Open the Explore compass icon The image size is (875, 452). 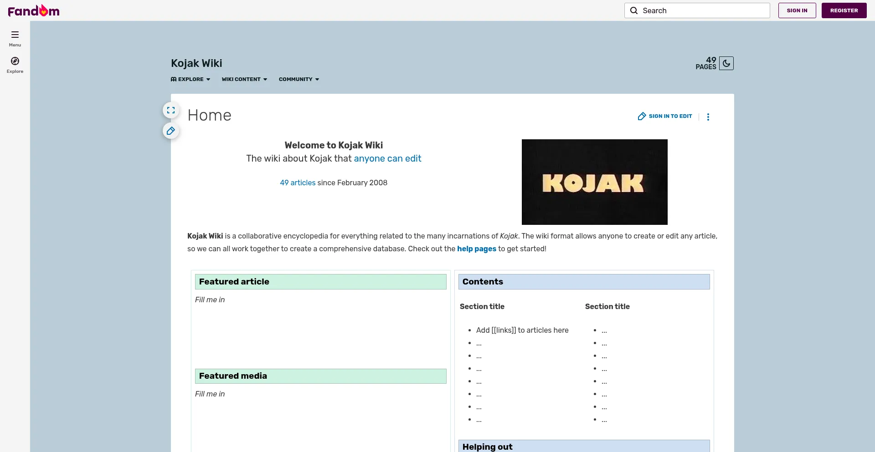coord(15,61)
